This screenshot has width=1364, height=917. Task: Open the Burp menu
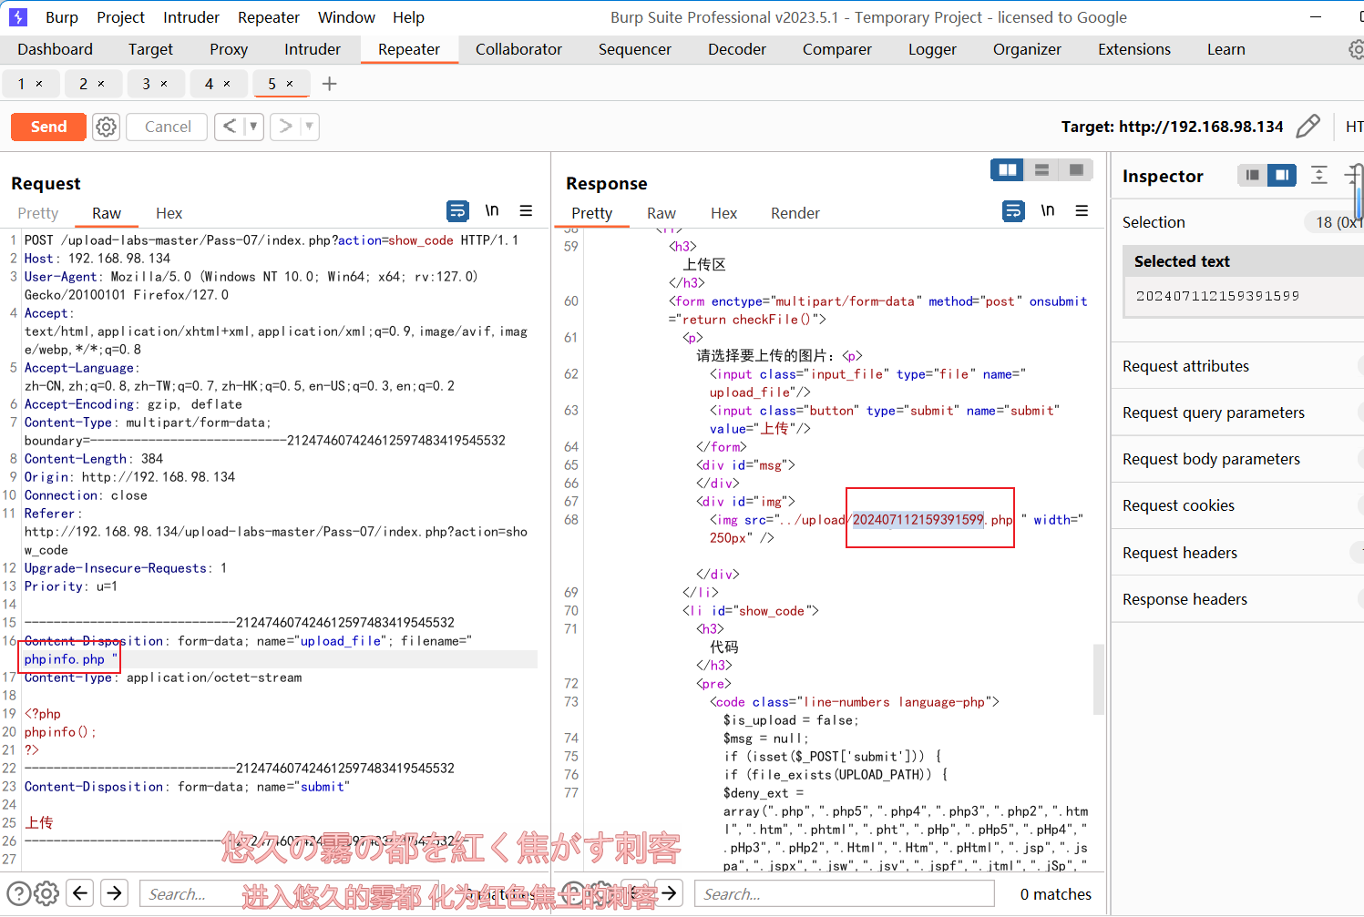62,17
